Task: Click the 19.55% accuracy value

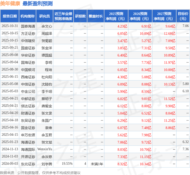Action: [x=67, y=163]
